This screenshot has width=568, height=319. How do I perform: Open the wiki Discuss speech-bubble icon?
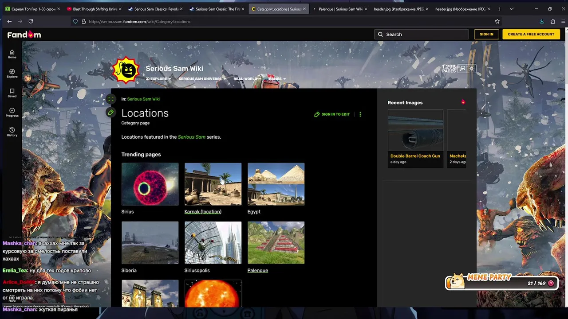pyautogui.click(x=462, y=68)
